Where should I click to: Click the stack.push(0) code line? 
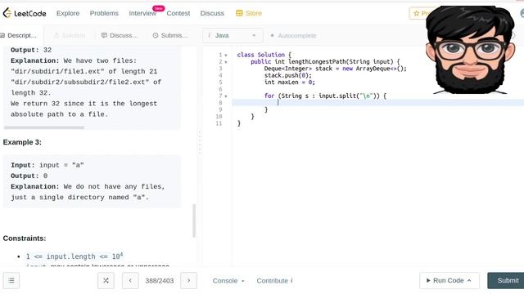click(287, 75)
